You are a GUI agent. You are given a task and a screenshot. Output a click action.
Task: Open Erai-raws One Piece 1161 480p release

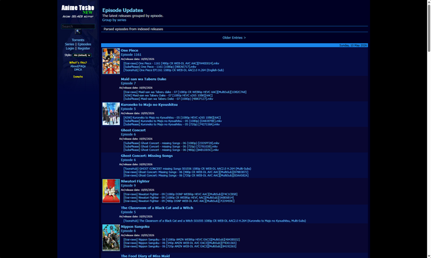pyautogui.click(x=171, y=63)
